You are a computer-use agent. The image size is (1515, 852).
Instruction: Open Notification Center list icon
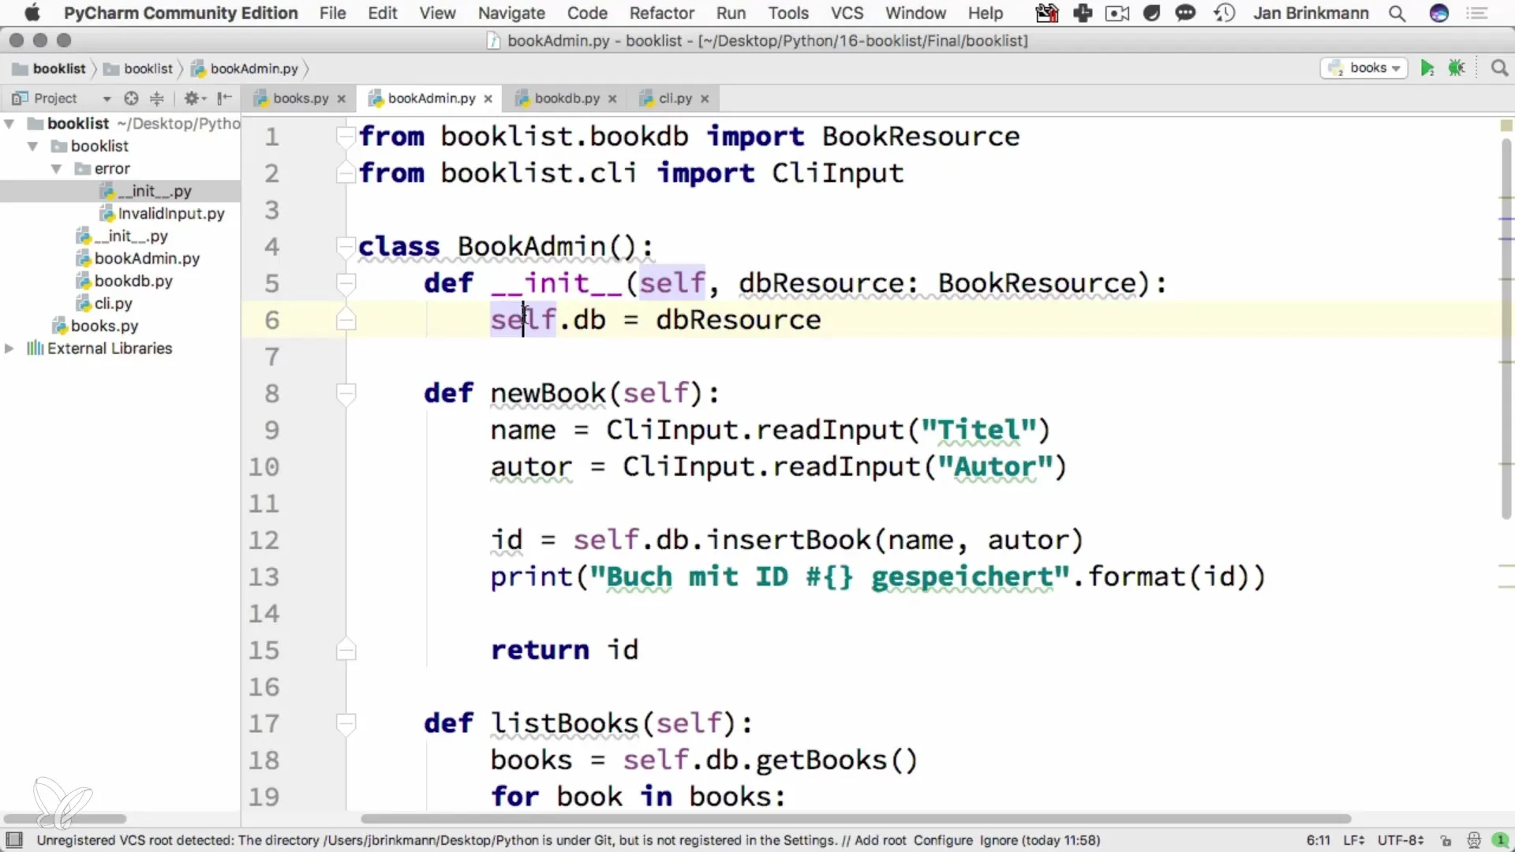(x=1477, y=13)
